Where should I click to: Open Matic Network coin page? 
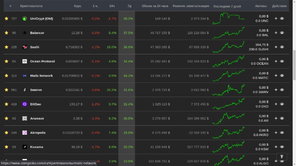(x=41, y=76)
